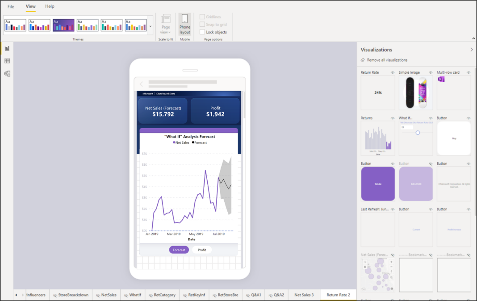
Task: Collapse the ribbon using the up chevron
Action: pyautogui.click(x=473, y=39)
